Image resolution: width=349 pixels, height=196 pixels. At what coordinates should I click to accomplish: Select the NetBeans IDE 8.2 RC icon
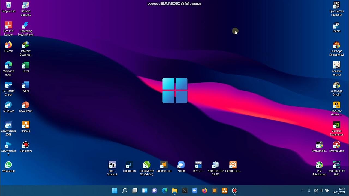click(x=216, y=168)
